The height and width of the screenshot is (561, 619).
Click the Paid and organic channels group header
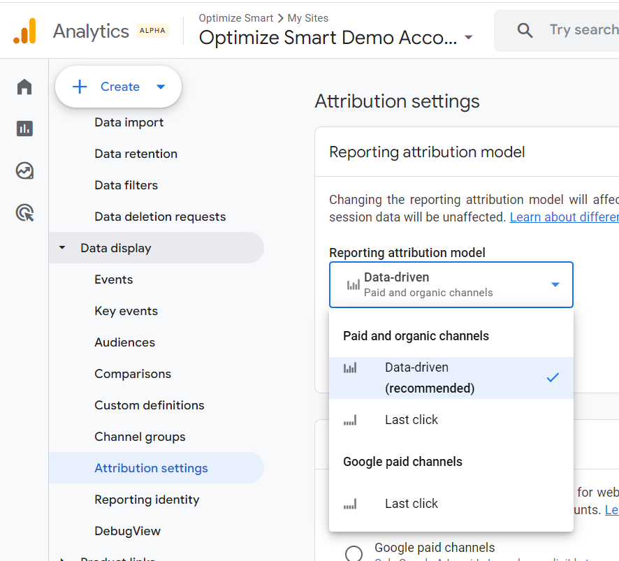click(x=416, y=336)
